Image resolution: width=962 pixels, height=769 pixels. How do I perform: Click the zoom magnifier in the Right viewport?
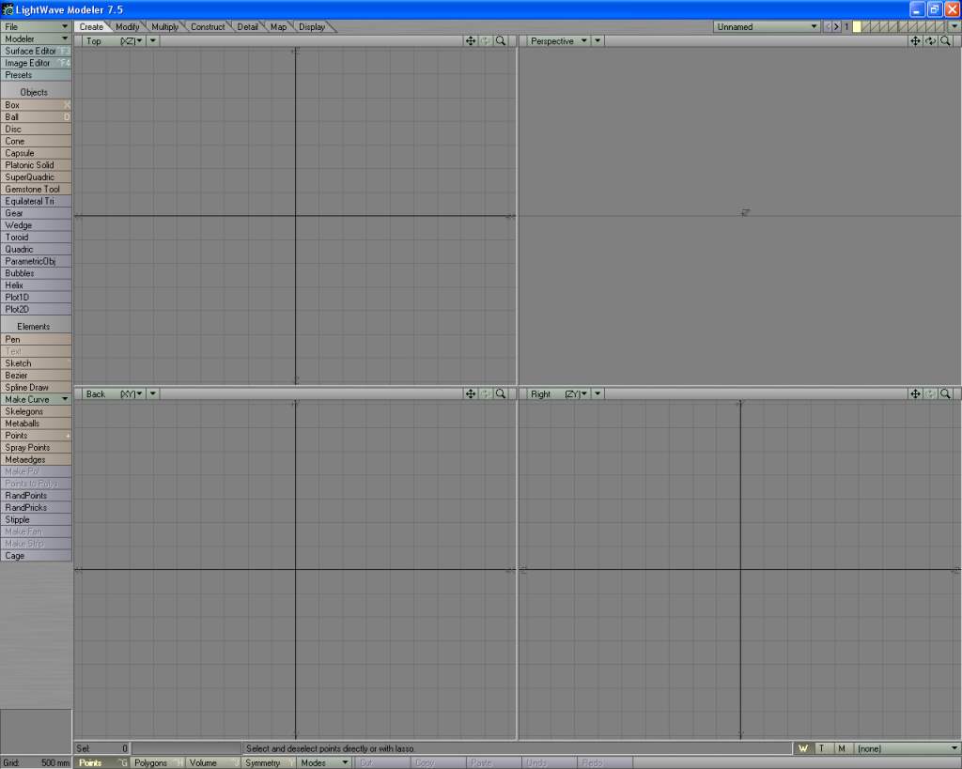945,394
